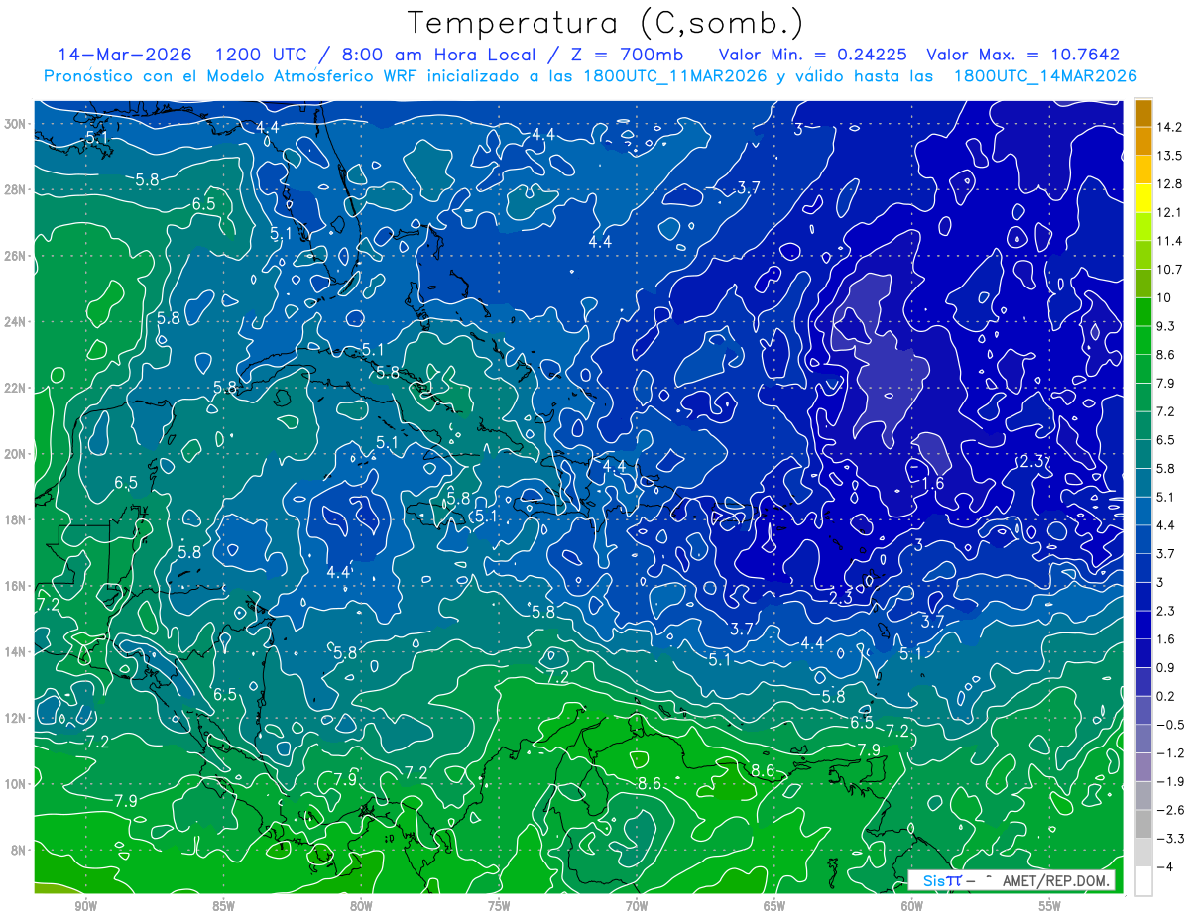This screenshot has width=1190, height=919.
Task: Click the 14.2 value on color scale
Action: 1169,127
